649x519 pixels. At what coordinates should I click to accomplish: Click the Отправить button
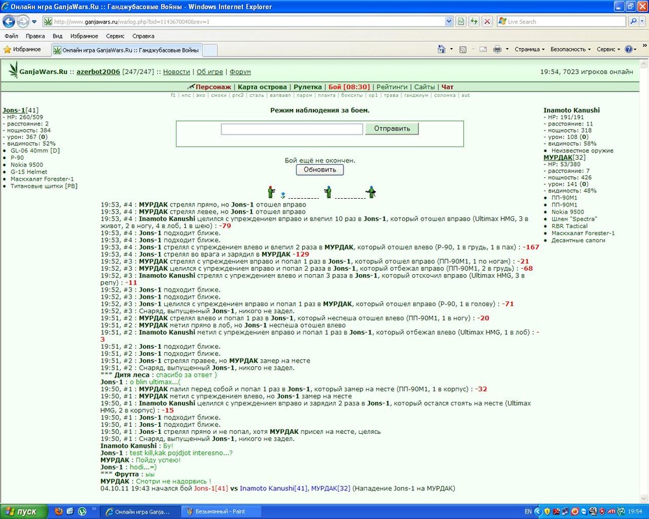tap(392, 129)
